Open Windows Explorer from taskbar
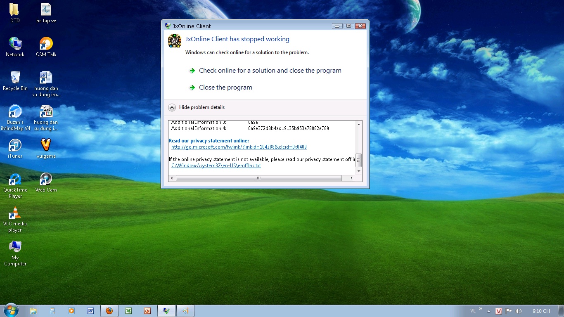 tap(33, 311)
